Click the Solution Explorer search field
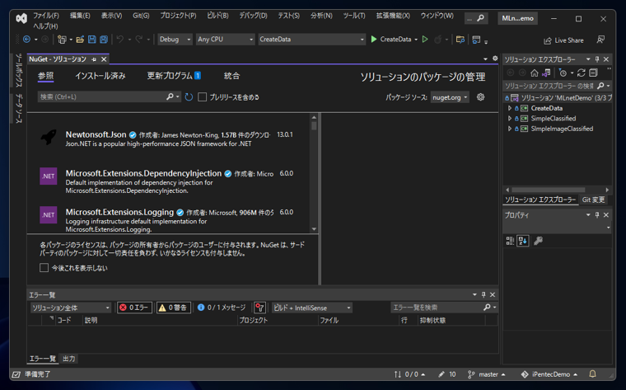The width and height of the screenshot is (626, 390). coord(549,86)
